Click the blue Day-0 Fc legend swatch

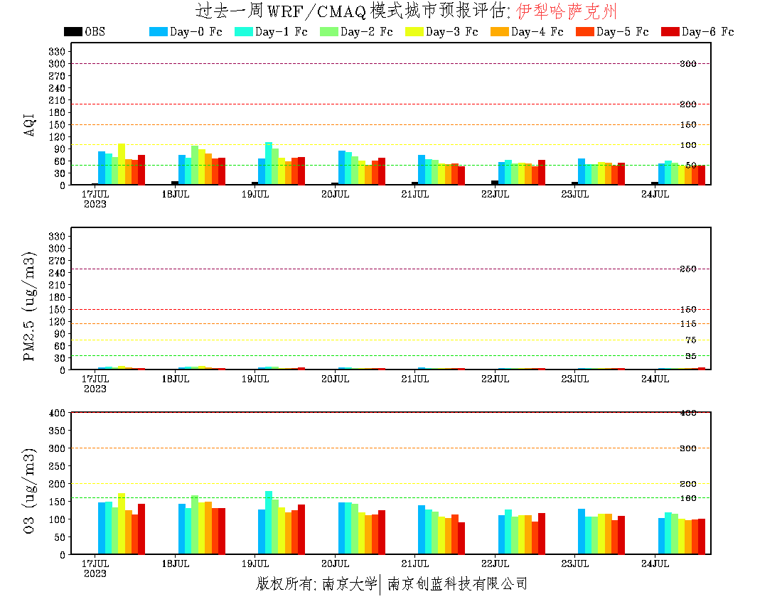pos(158,32)
